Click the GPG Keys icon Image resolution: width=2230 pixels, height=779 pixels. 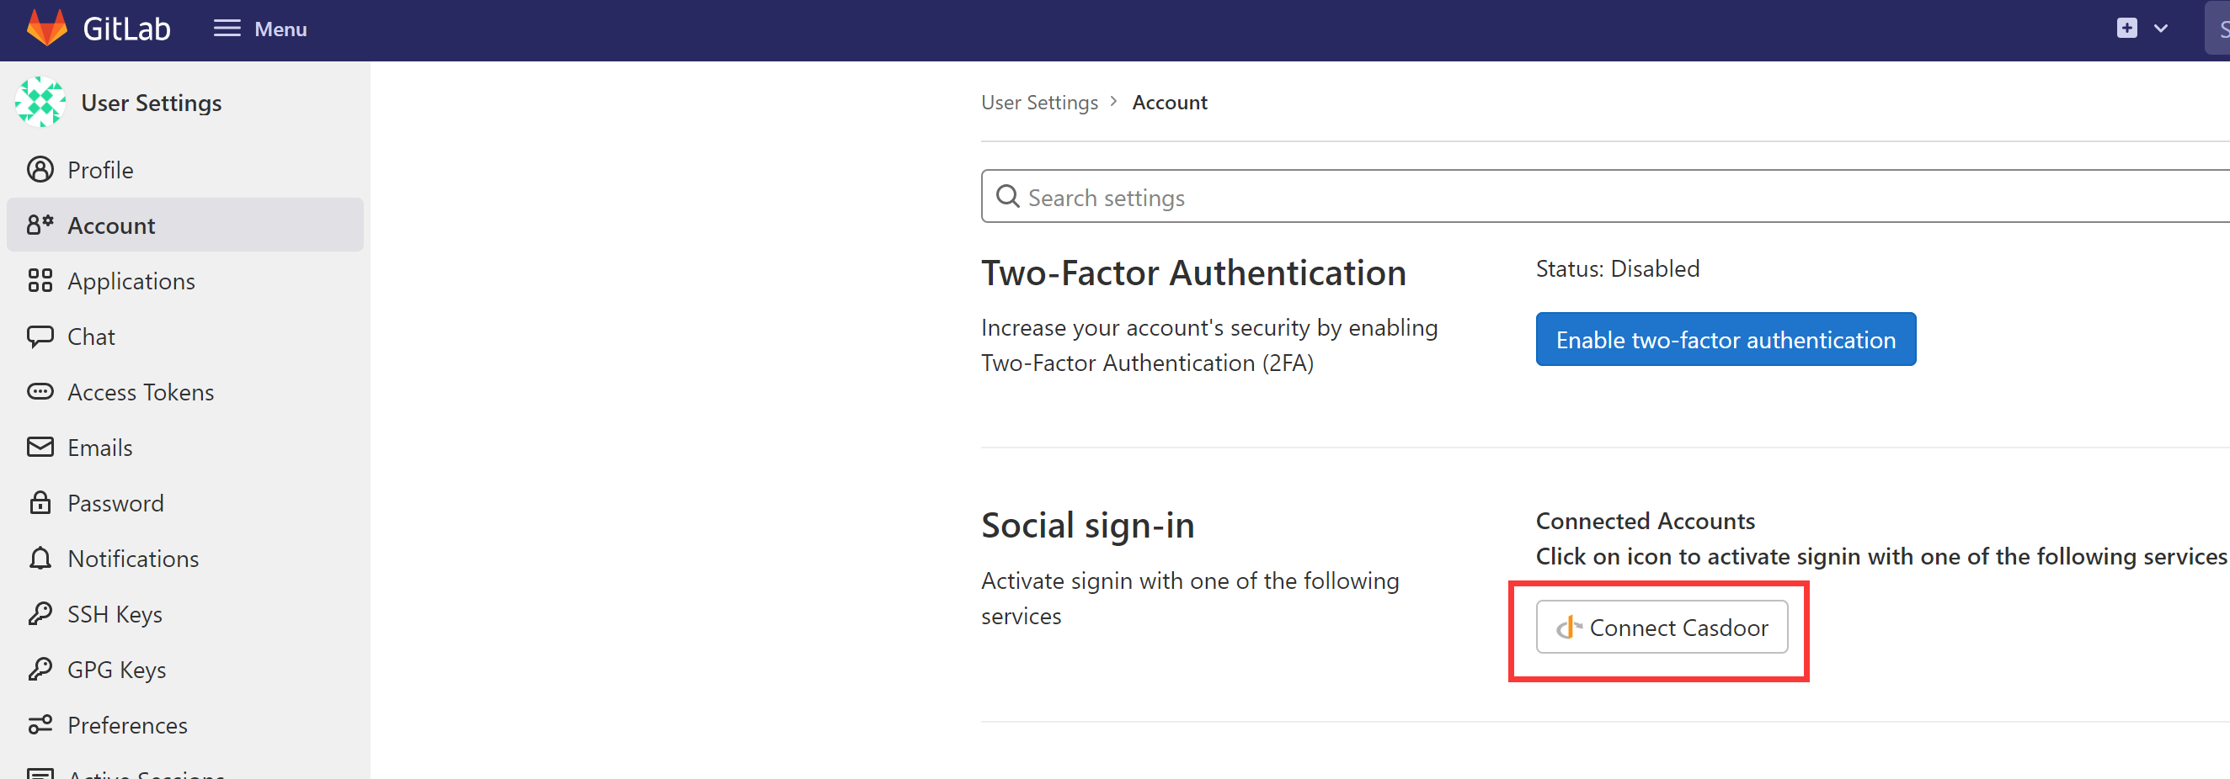40,669
